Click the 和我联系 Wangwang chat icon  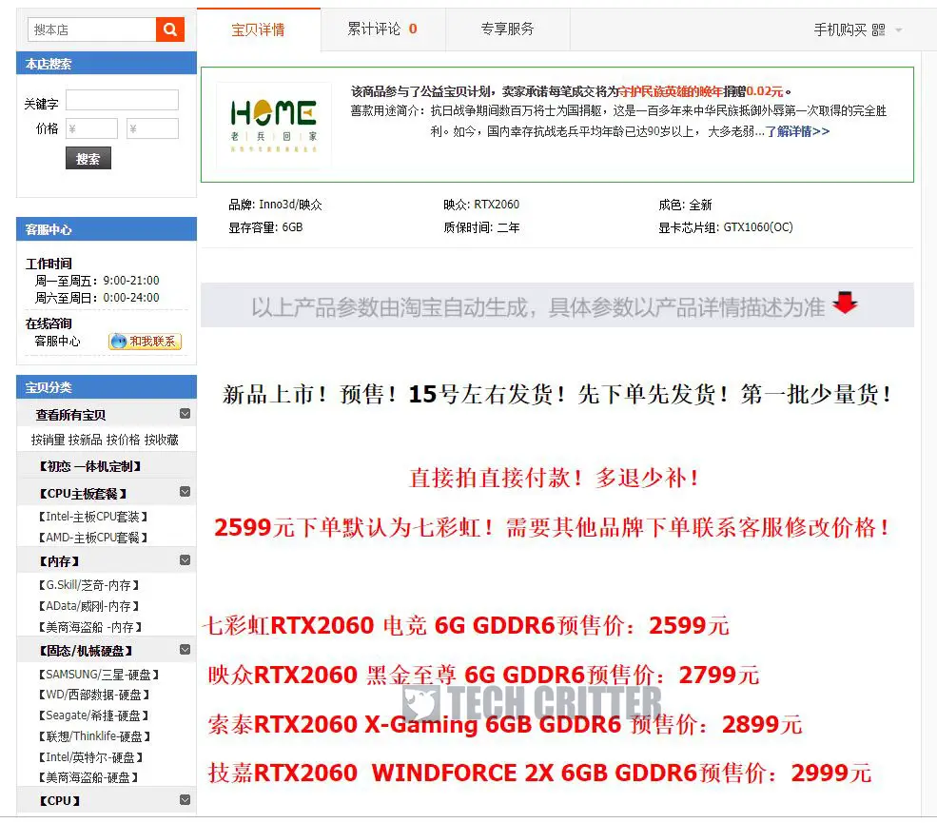(145, 342)
